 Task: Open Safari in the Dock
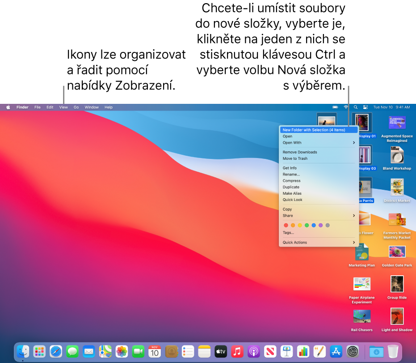coord(56,351)
